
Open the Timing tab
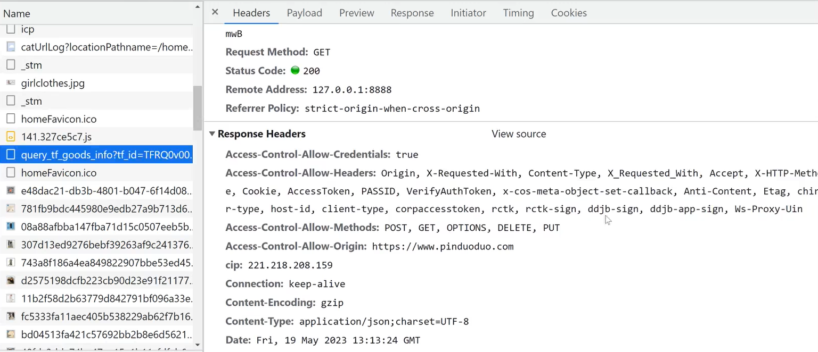coord(518,13)
